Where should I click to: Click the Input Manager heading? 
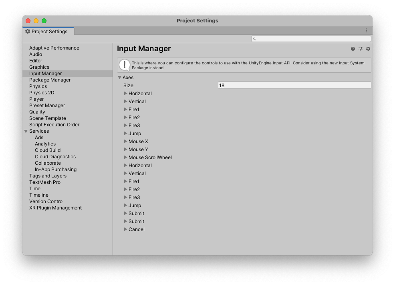(144, 48)
